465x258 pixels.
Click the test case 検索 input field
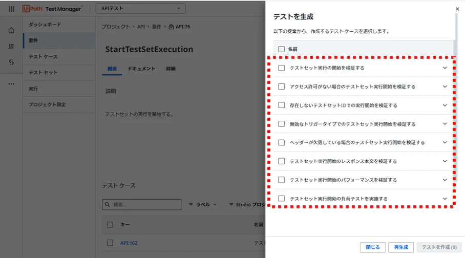click(x=142, y=205)
